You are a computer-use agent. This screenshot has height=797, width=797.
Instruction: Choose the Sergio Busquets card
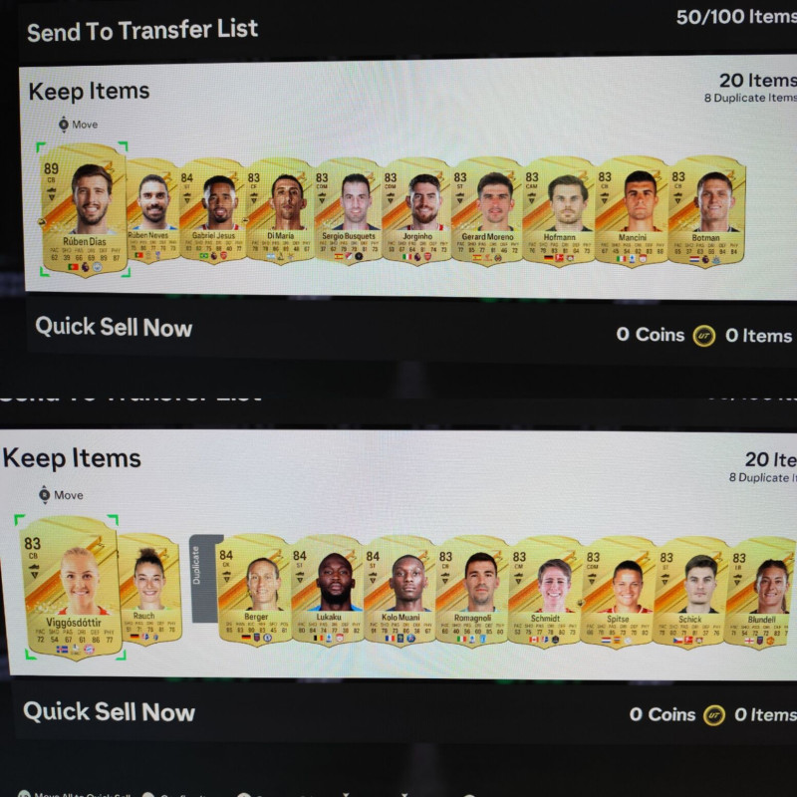pyautogui.click(x=348, y=210)
